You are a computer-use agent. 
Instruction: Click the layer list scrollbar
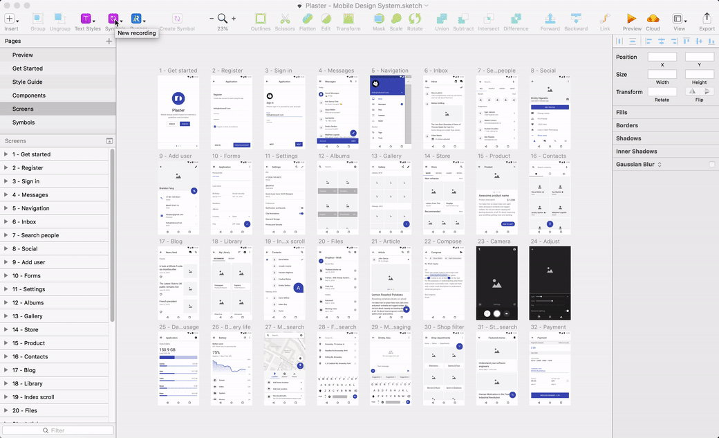point(112,234)
